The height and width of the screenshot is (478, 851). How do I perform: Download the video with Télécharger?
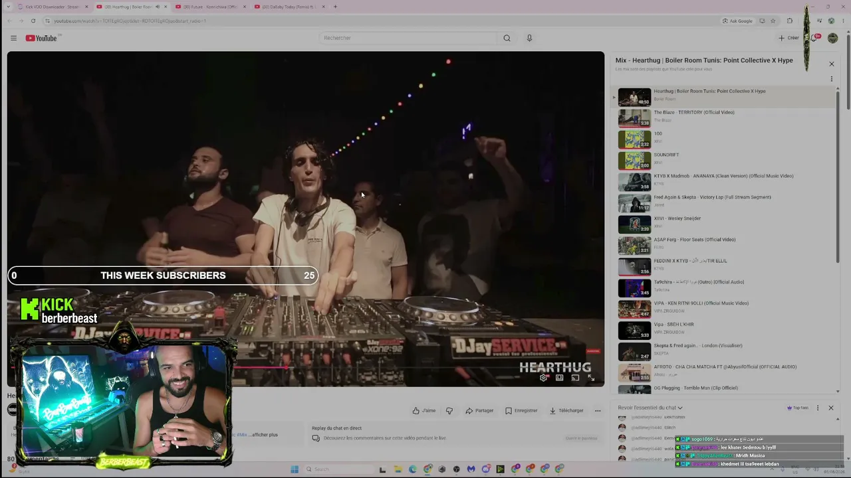[x=566, y=410]
